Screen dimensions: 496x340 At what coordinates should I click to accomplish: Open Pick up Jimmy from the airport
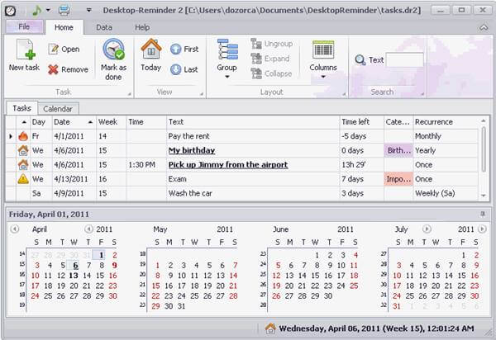[228, 165]
